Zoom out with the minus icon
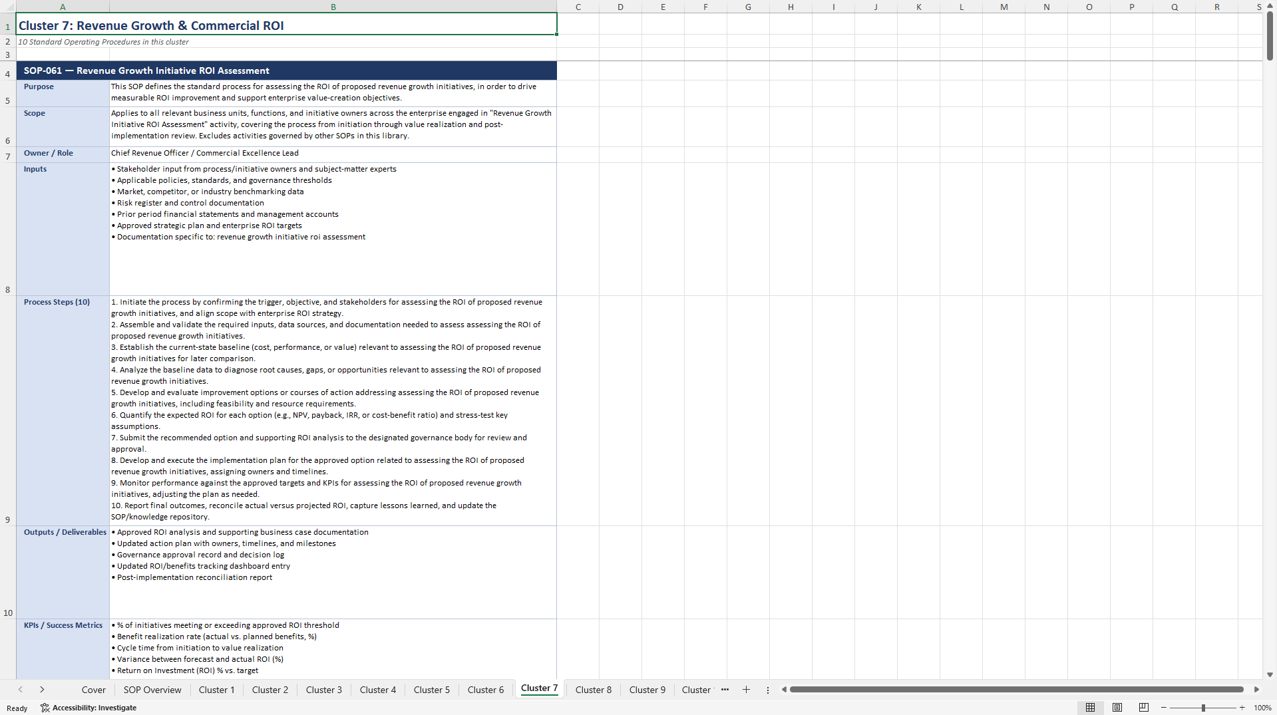Image resolution: width=1277 pixels, height=715 pixels. click(x=1164, y=708)
